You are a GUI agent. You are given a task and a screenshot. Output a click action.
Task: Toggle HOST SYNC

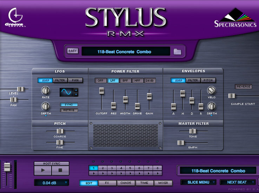tap(52, 164)
